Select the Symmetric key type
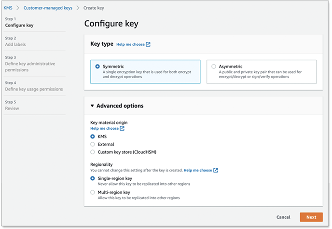 (98, 67)
